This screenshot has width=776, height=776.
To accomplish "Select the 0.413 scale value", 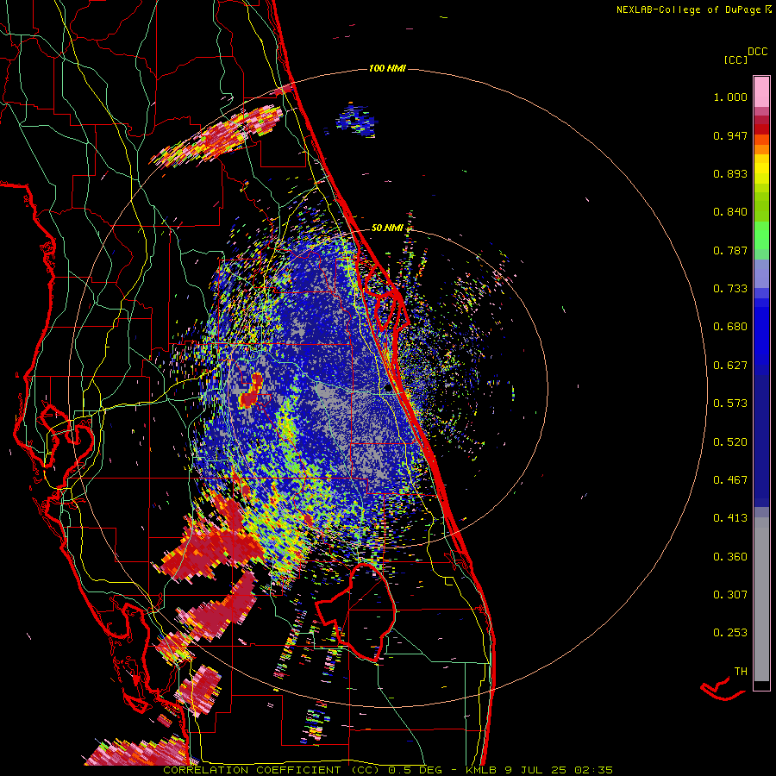I will click(x=730, y=518).
